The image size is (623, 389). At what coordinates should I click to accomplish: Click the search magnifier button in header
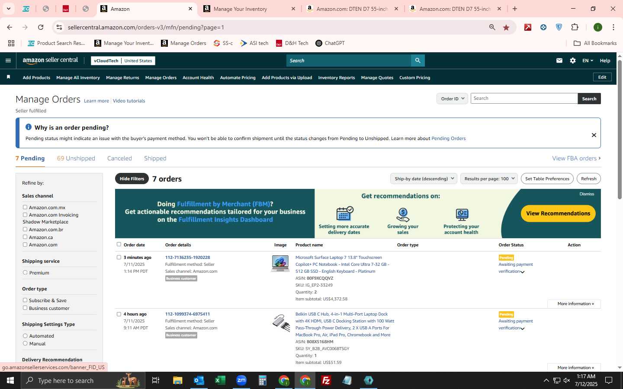(417, 61)
